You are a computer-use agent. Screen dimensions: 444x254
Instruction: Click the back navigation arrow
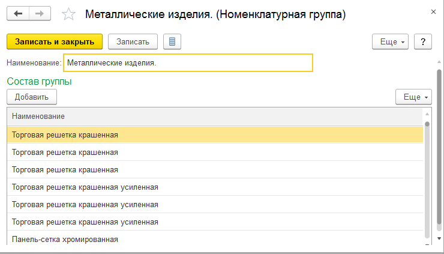(x=18, y=13)
